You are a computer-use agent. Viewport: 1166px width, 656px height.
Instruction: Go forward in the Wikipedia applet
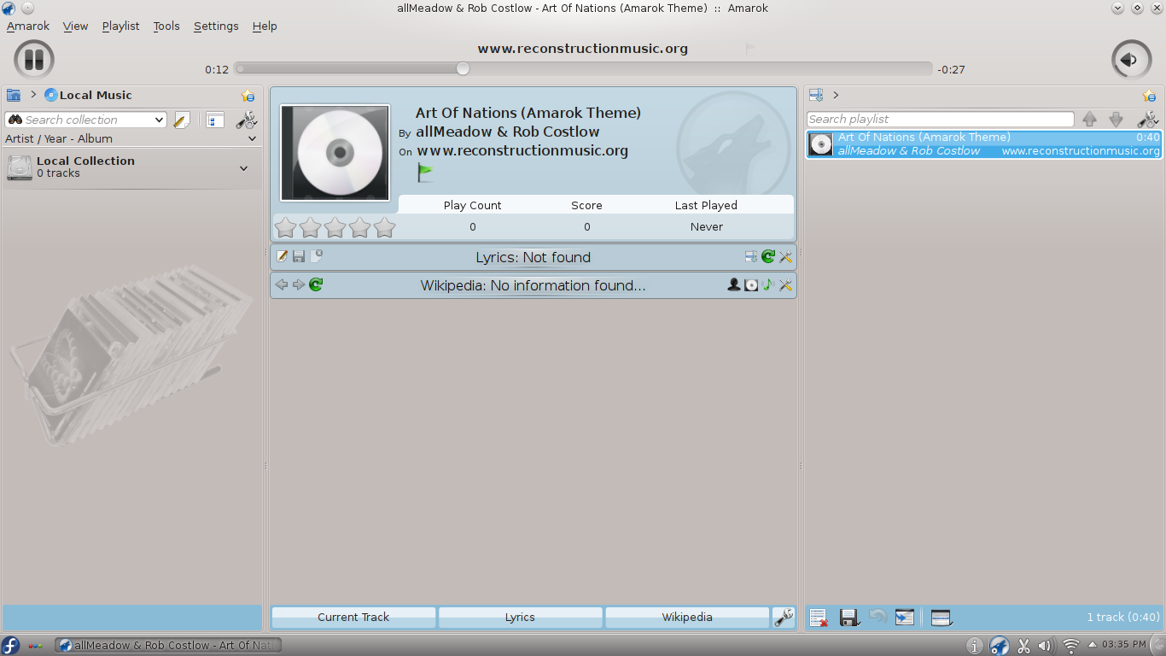tap(299, 284)
